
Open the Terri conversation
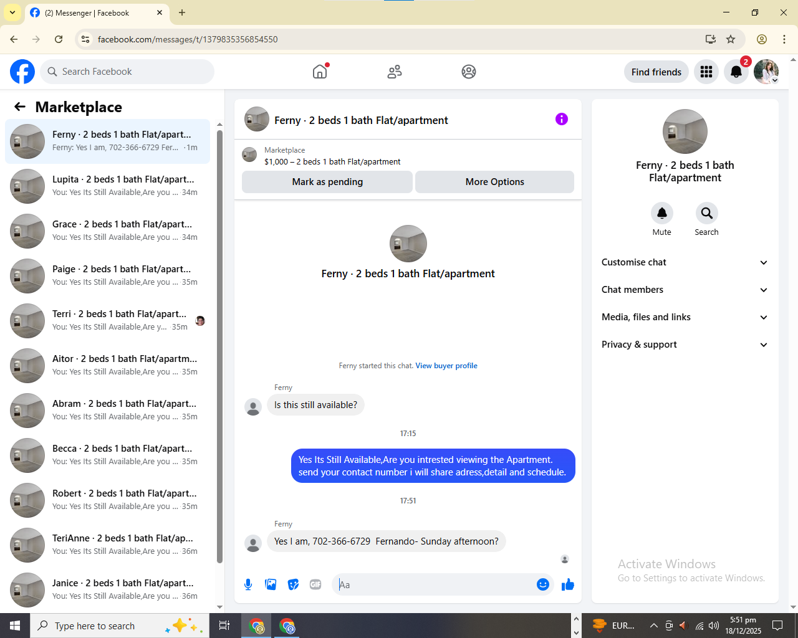coord(108,321)
